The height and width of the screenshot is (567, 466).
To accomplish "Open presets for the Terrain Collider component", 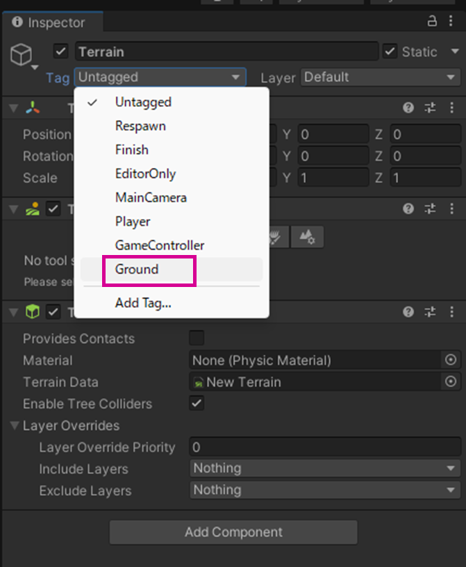I will [430, 312].
